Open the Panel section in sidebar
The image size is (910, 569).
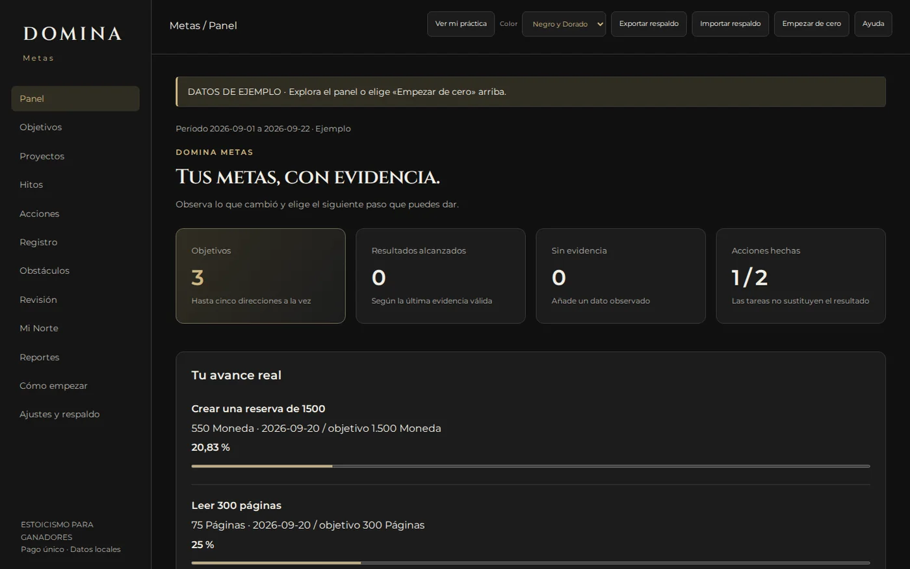point(75,99)
